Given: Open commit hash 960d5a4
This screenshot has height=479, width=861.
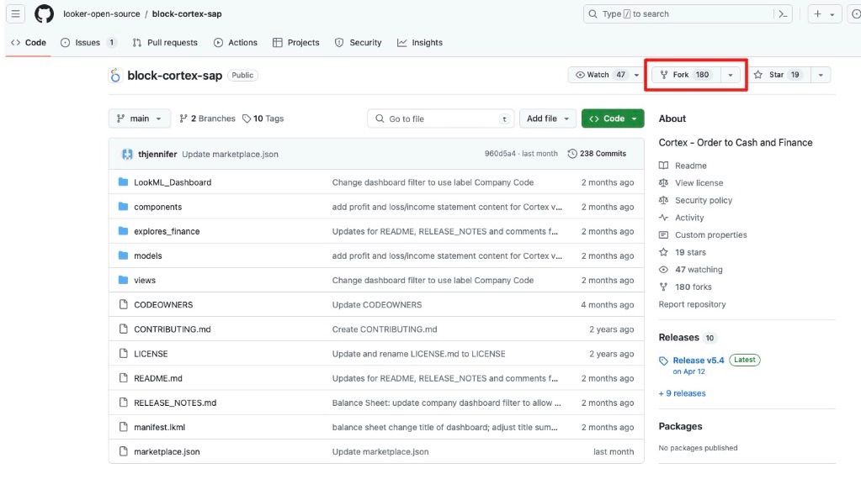Looking at the screenshot, I should [500, 154].
